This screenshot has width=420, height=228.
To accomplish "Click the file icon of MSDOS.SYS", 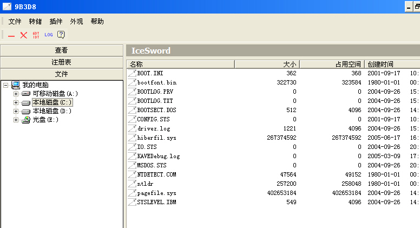I will [132, 165].
